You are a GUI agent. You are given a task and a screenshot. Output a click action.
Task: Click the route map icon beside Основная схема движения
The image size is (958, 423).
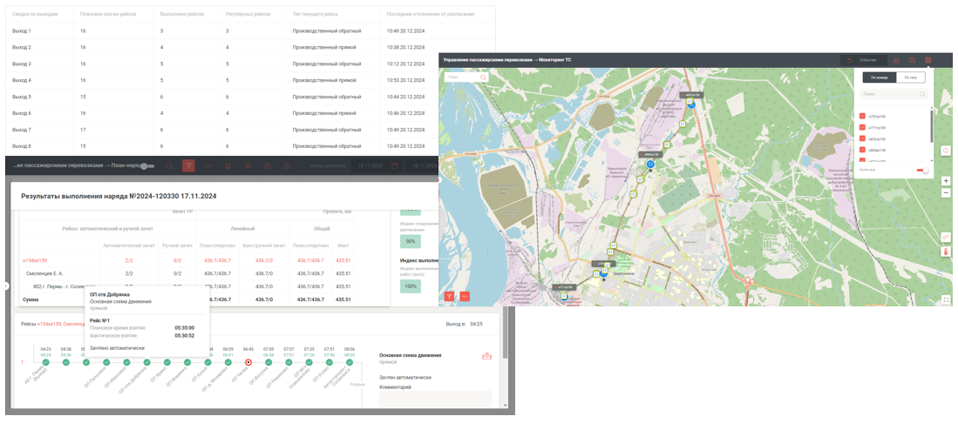point(486,356)
